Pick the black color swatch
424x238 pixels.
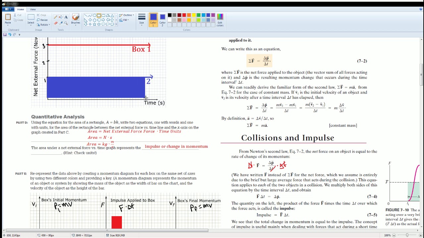click(170, 15)
